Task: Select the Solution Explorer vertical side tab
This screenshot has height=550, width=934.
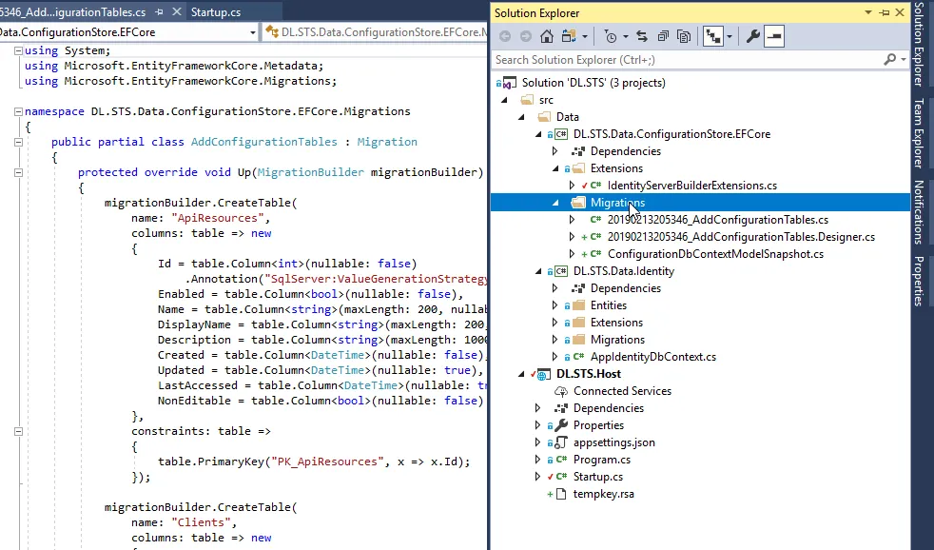Action: pyautogui.click(x=919, y=45)
